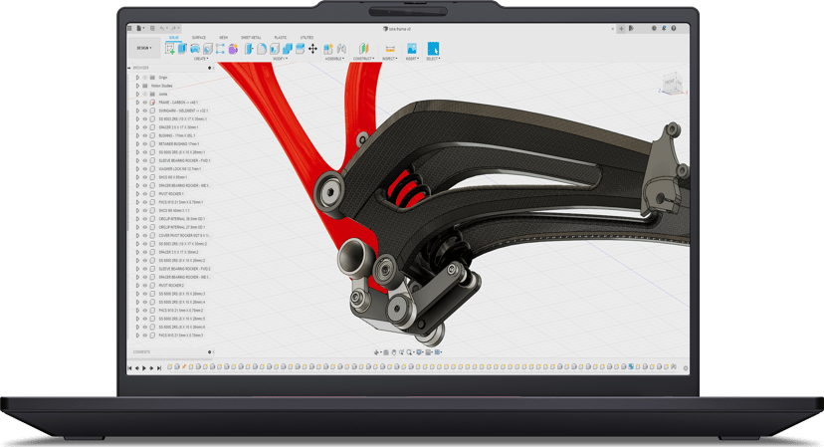824x447 pixels.
Task: Toggle visibility of Joints folder
Action: [145, 95]
